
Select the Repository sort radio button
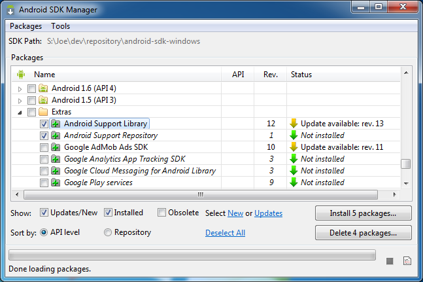tap(109, 232)
